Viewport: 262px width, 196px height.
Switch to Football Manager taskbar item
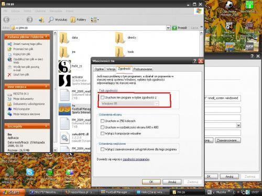(116, 192)
